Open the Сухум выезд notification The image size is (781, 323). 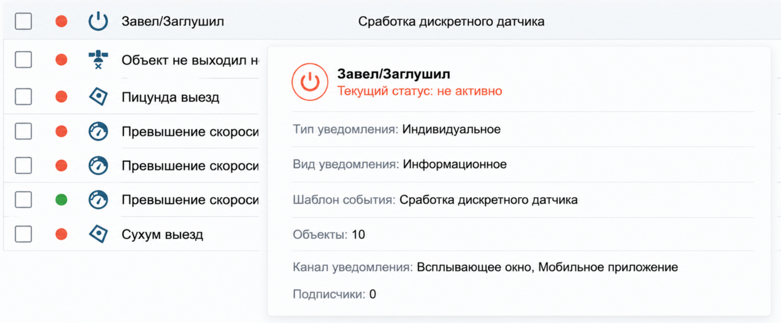162,235
